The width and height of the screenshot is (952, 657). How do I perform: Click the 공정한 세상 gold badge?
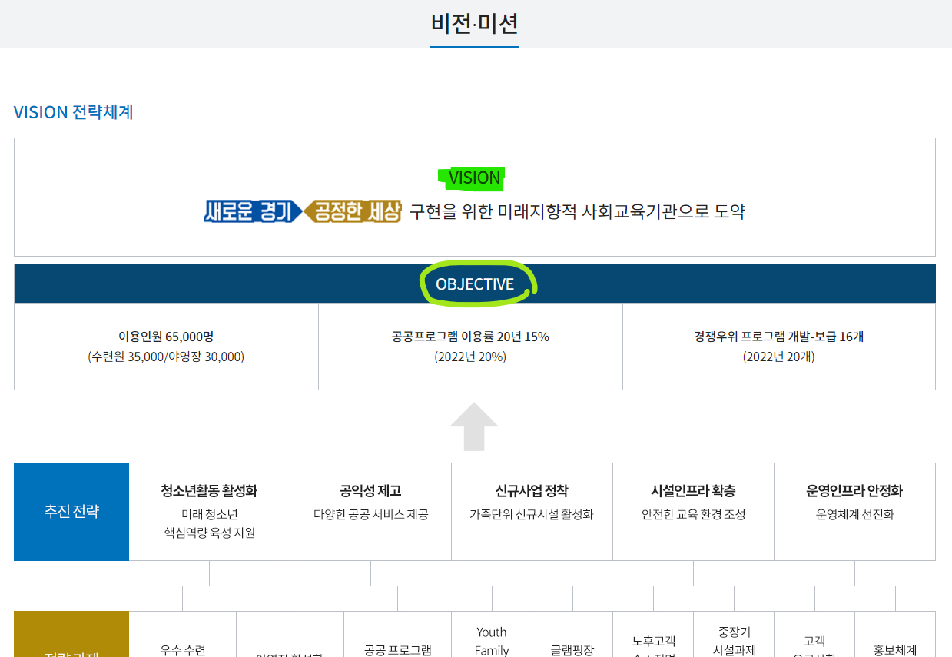353,211
